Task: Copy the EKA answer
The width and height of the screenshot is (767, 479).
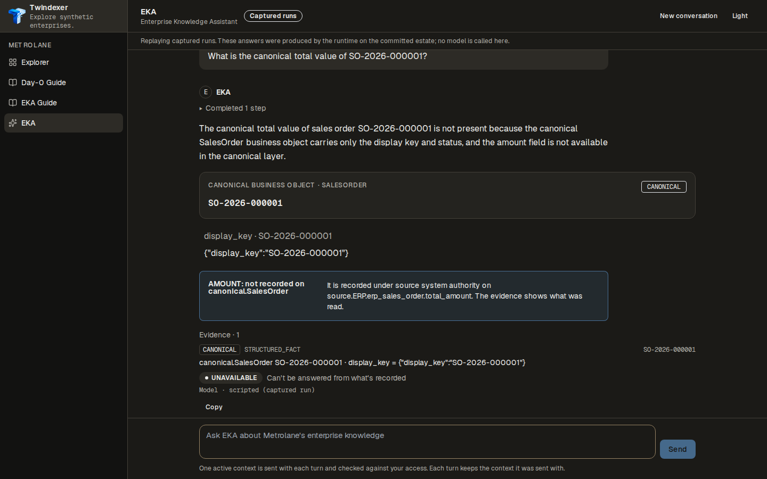Action: 214,407
